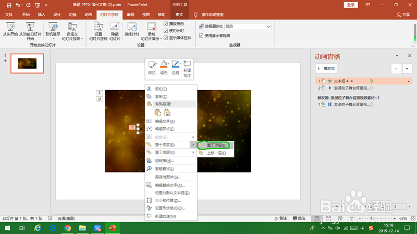Move animation down in Animation Pane
Image resolution: width=417 pixels, height=234 pixels.
[407, 69]
